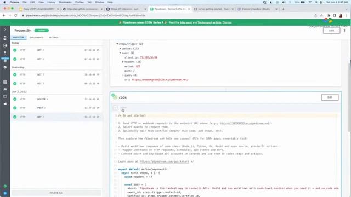351x197 pixels.
Task: Open the Chrome profile avatar
Action: [x=341, y=15]
